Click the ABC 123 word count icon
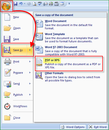 [x=56, y=4]
